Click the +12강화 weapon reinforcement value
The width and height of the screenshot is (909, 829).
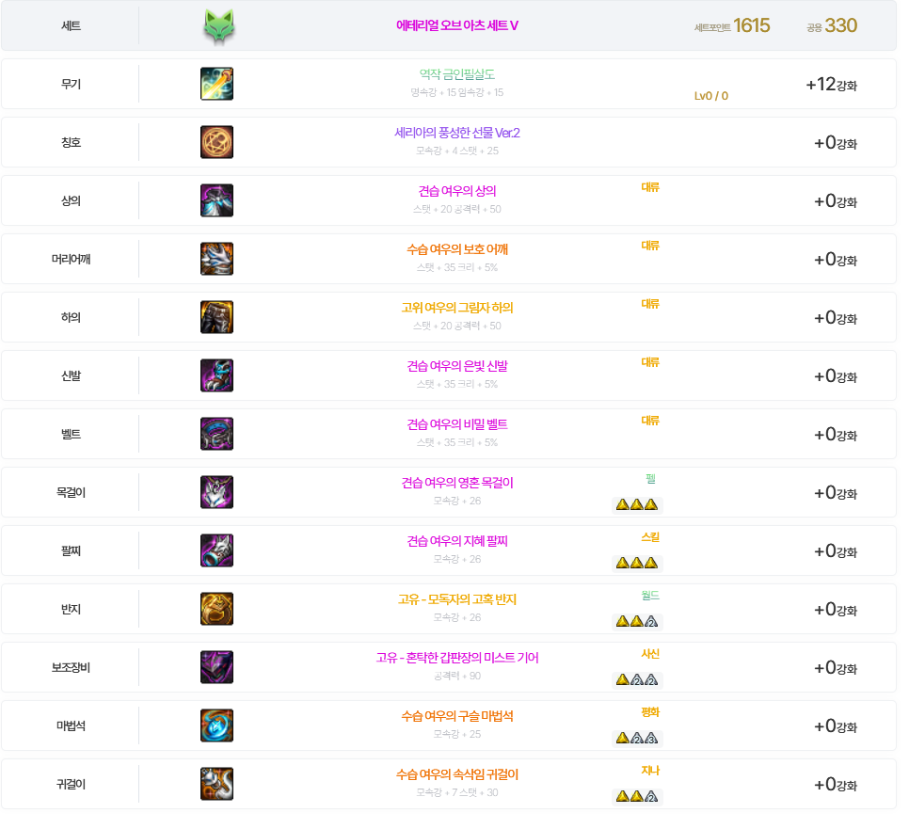coord(831,85)
